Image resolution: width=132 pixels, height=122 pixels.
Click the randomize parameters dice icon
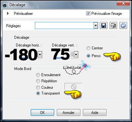pyautogui.click(x=113, y=25)
